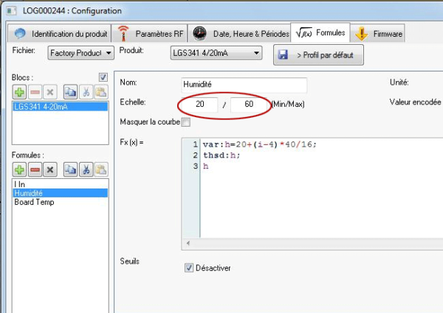Viewport: 443px width, 313px height.
Task: Select Humidité in Formules list
Action: point(61,193)
